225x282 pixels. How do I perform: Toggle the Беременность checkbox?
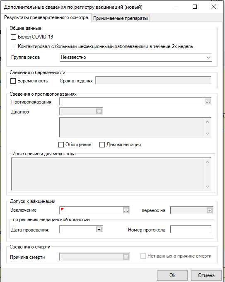coord(13,81)
